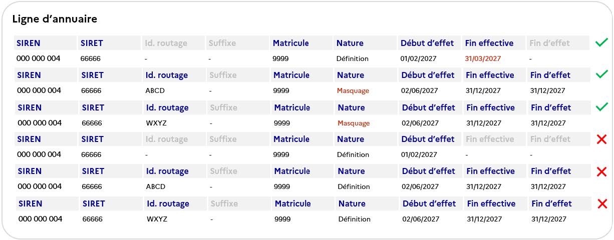Click "ABCD" in the Définition row
Image resolution: width=614 pixels, height=240 pixels.
(x=156, y=186)
